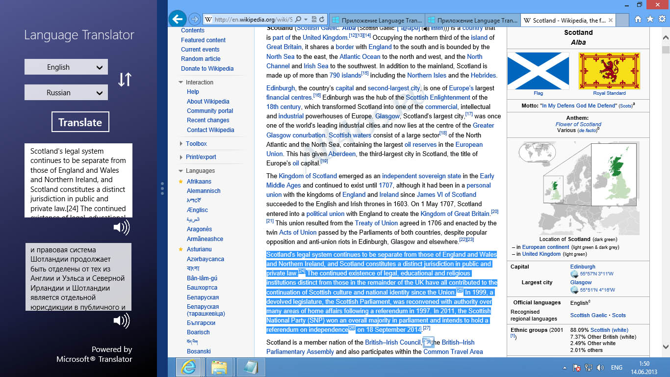
Task: Open the British–Irish Council link
Action: pyautogui.click(x=393, y=343)
